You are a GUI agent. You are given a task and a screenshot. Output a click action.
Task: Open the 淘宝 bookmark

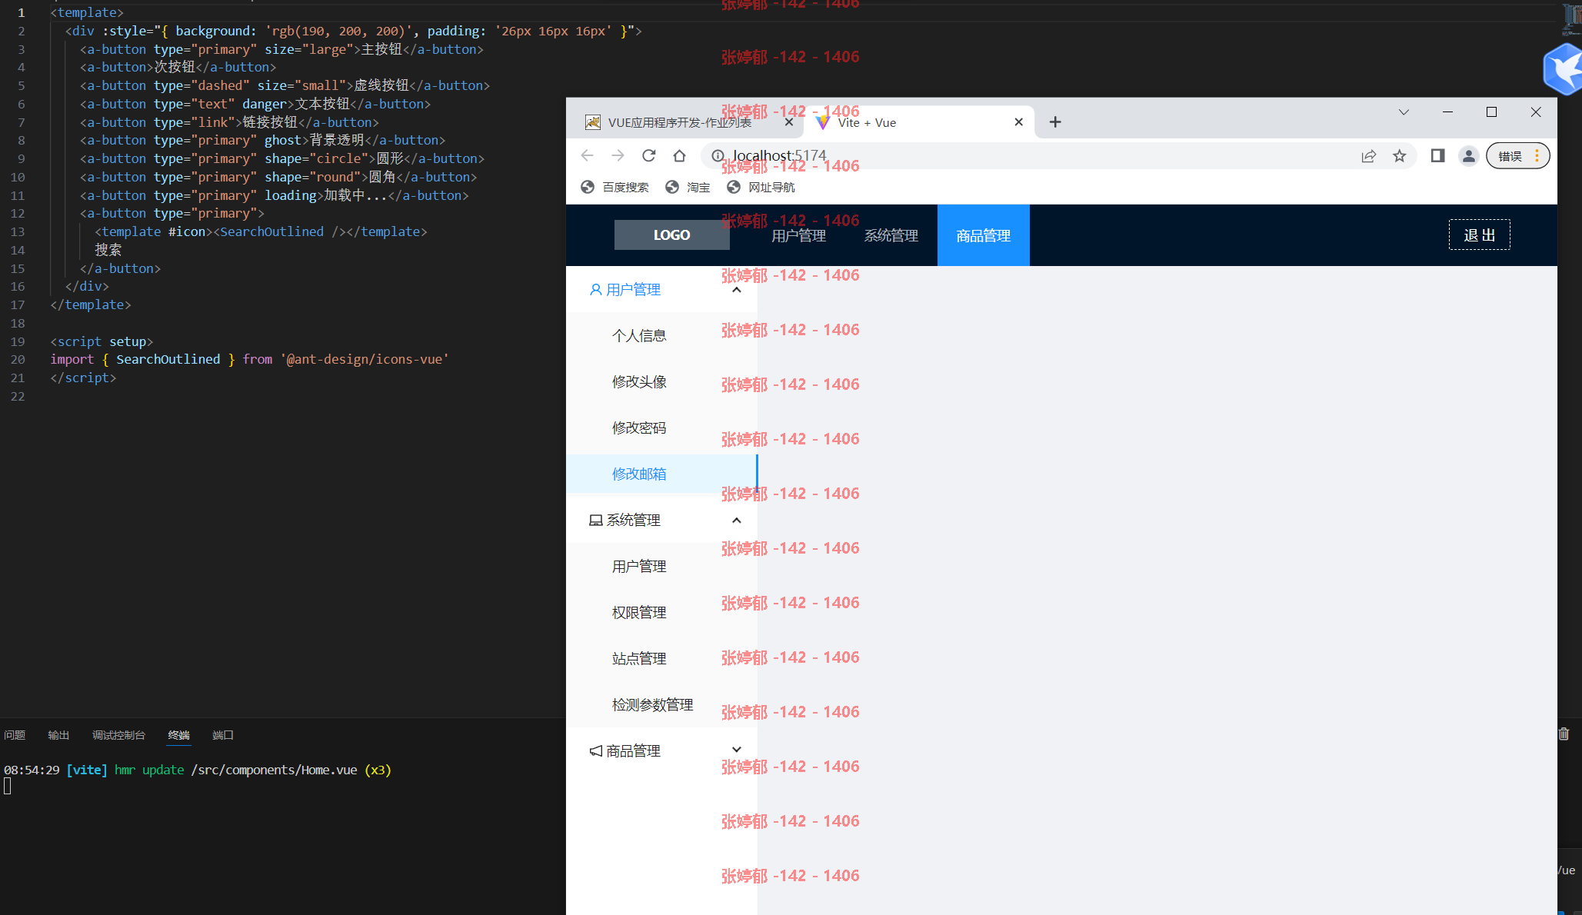688,188
